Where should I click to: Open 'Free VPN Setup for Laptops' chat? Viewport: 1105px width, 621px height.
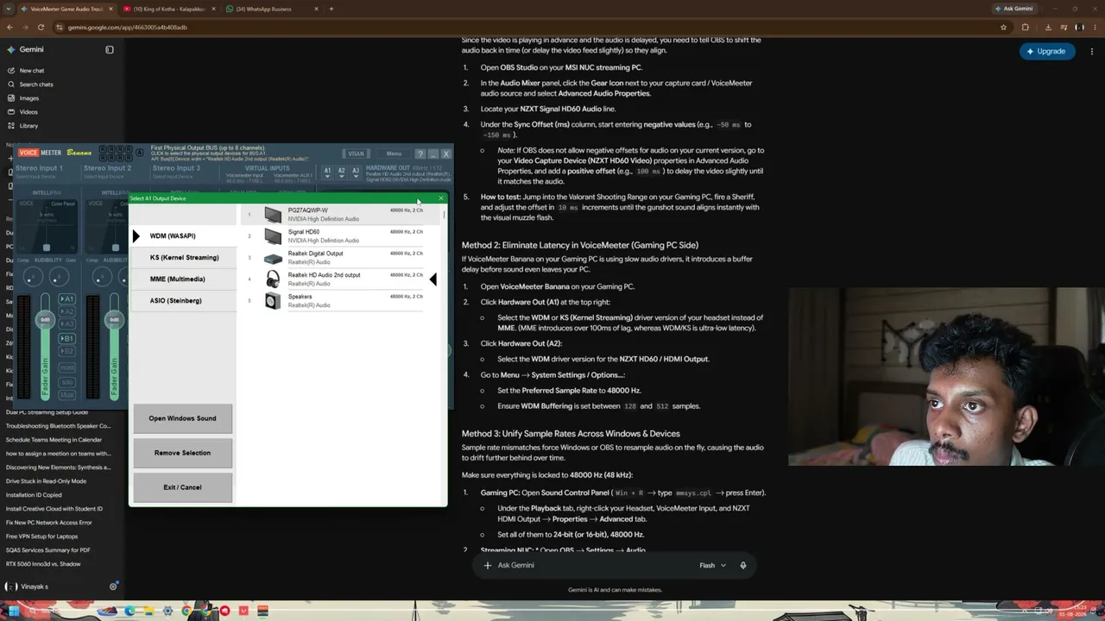point(41,536)
